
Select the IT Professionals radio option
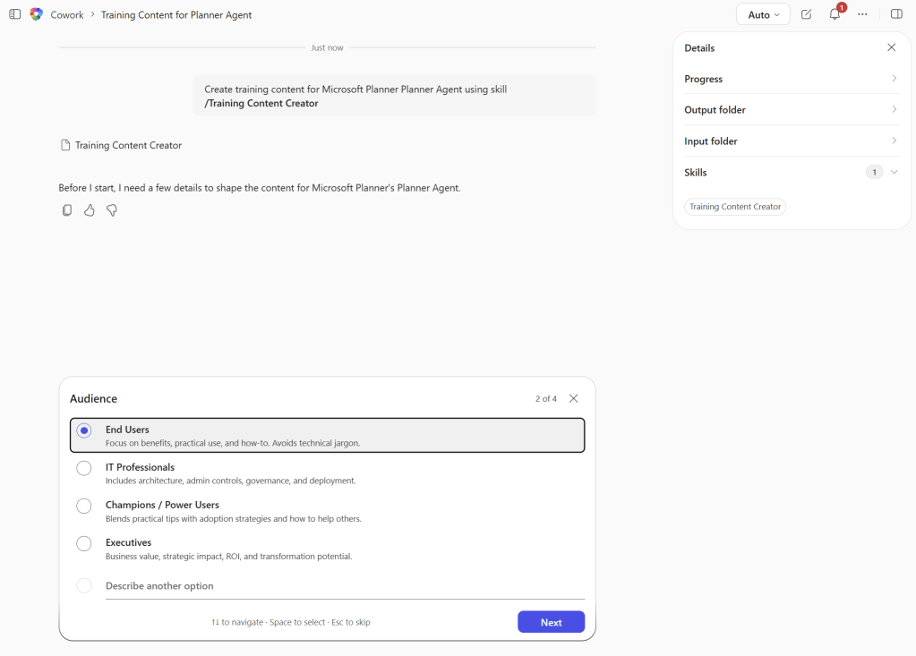click(x=84, y=468)
